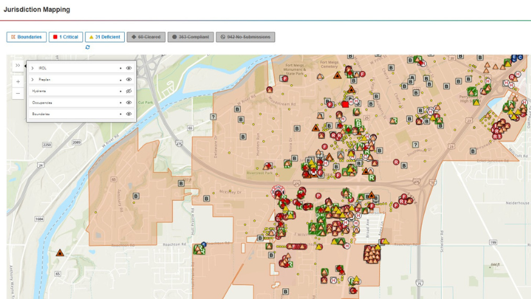Toggle the Boundaries filter button
The height and width of the screenshot is (299, 531).
[x=26, y=37]
